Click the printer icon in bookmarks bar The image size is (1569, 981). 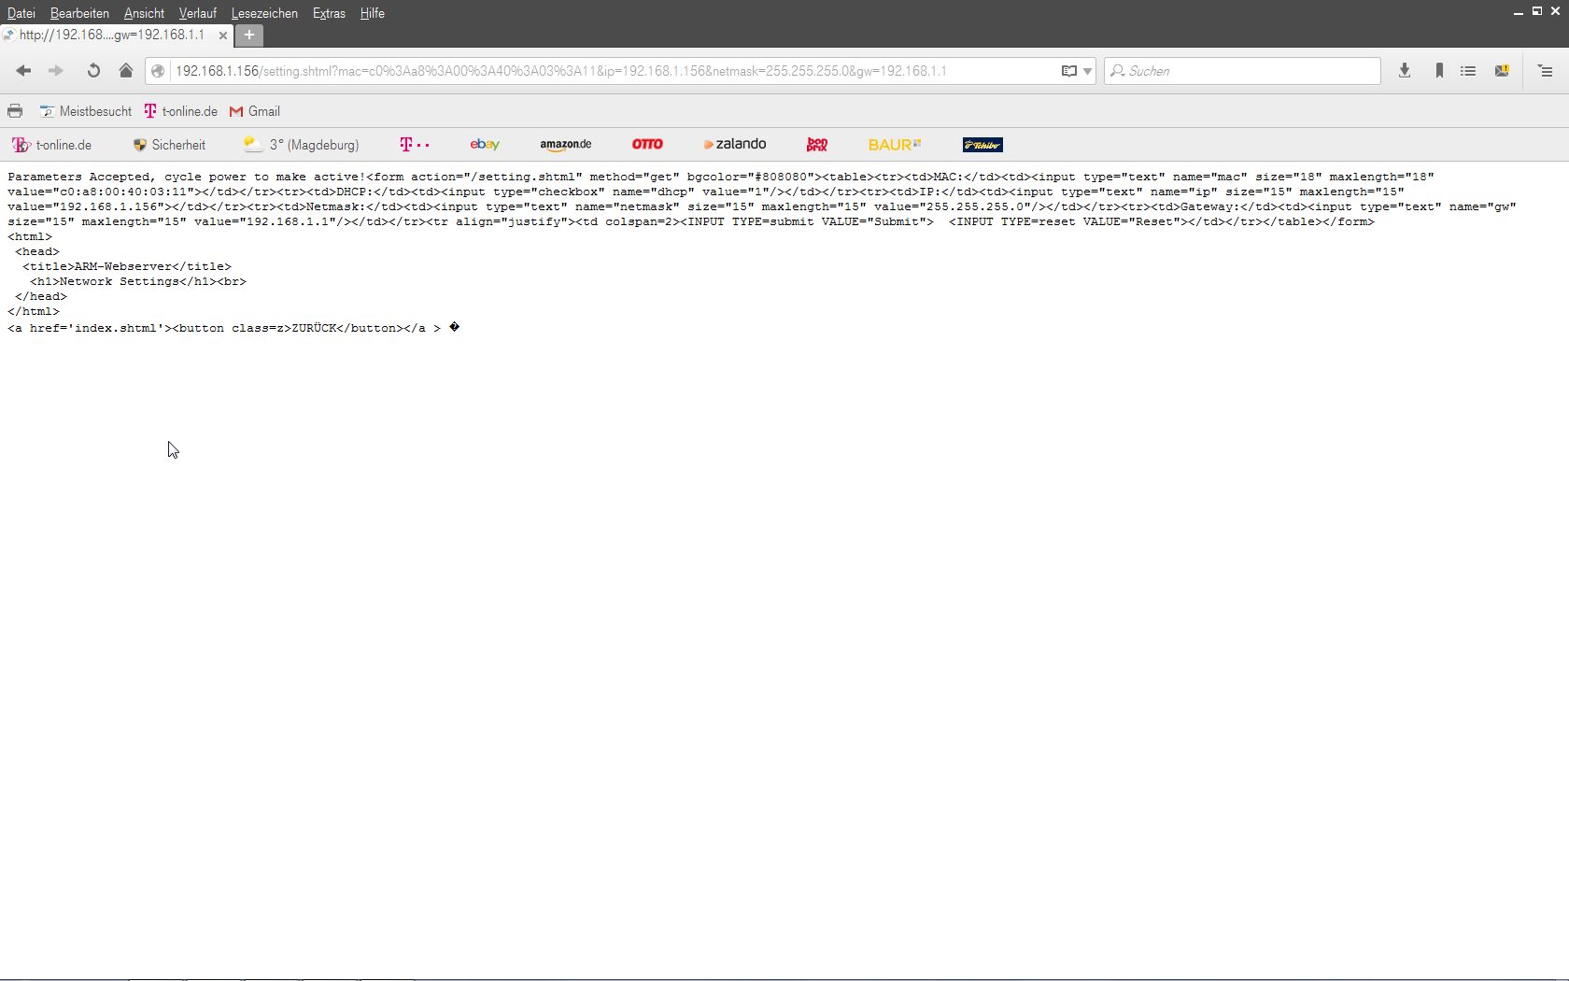point(15,111)
